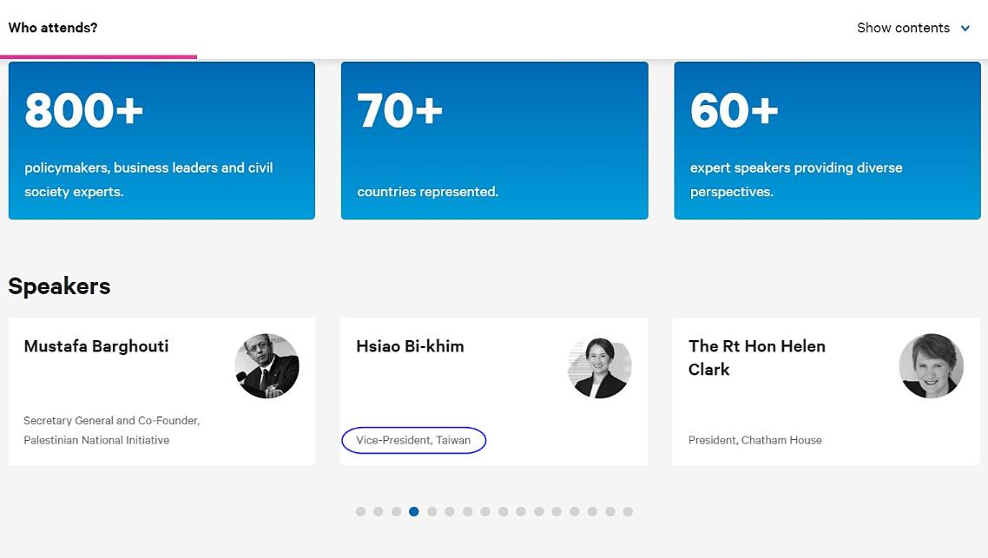988x558 pixels.
Task: Click the 'President, Chatham House' title text
Action: pyautogui.click(x=754, y=440)
